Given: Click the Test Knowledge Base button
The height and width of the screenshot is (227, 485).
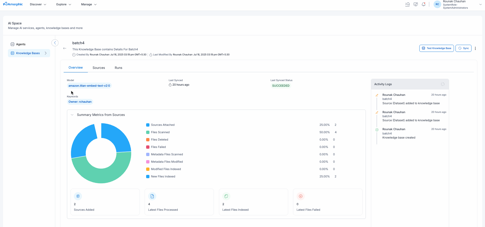Looking at the screenshot, I should click(x=436, y=48).
